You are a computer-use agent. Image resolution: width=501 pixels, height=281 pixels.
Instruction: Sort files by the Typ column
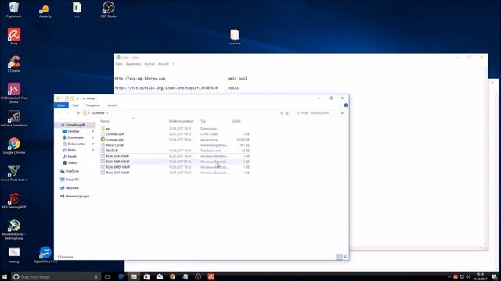(203, 121)
